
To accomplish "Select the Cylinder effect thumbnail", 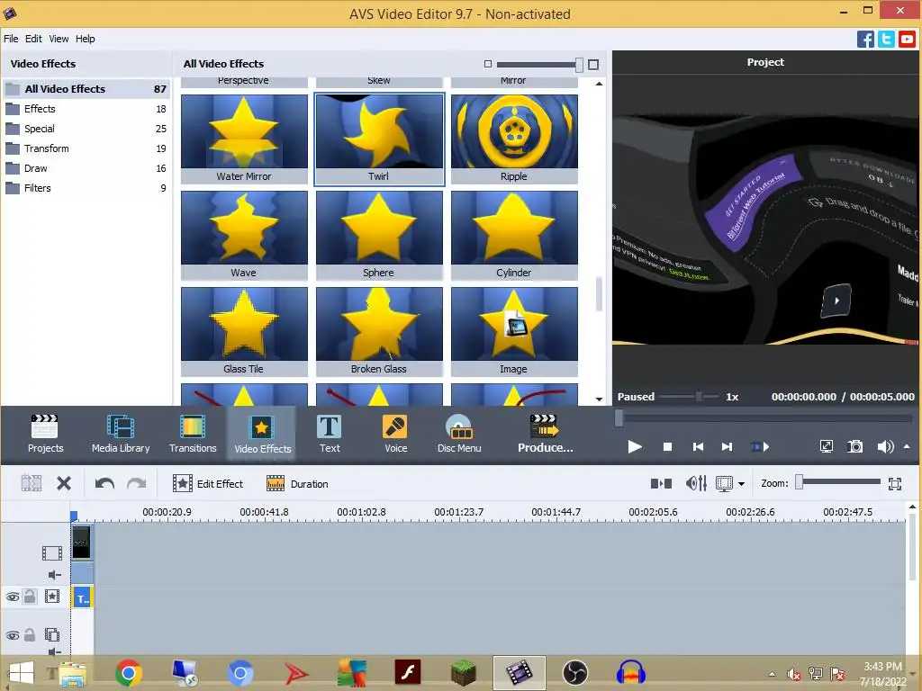I will coord(514,235).
